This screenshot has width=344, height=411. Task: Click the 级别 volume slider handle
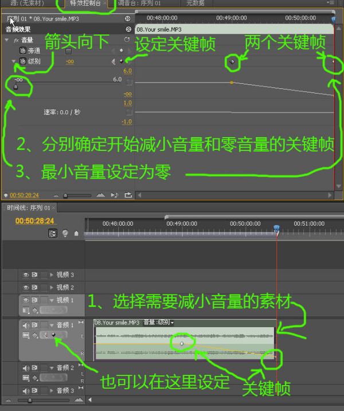[15, 87]
